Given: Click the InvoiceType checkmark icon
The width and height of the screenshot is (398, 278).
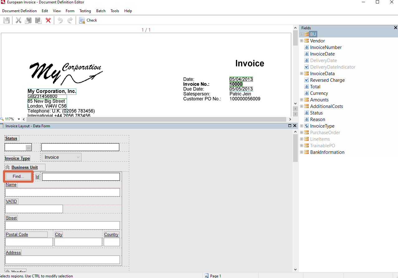Looking at the screenshot, I should tap(306, 126).
